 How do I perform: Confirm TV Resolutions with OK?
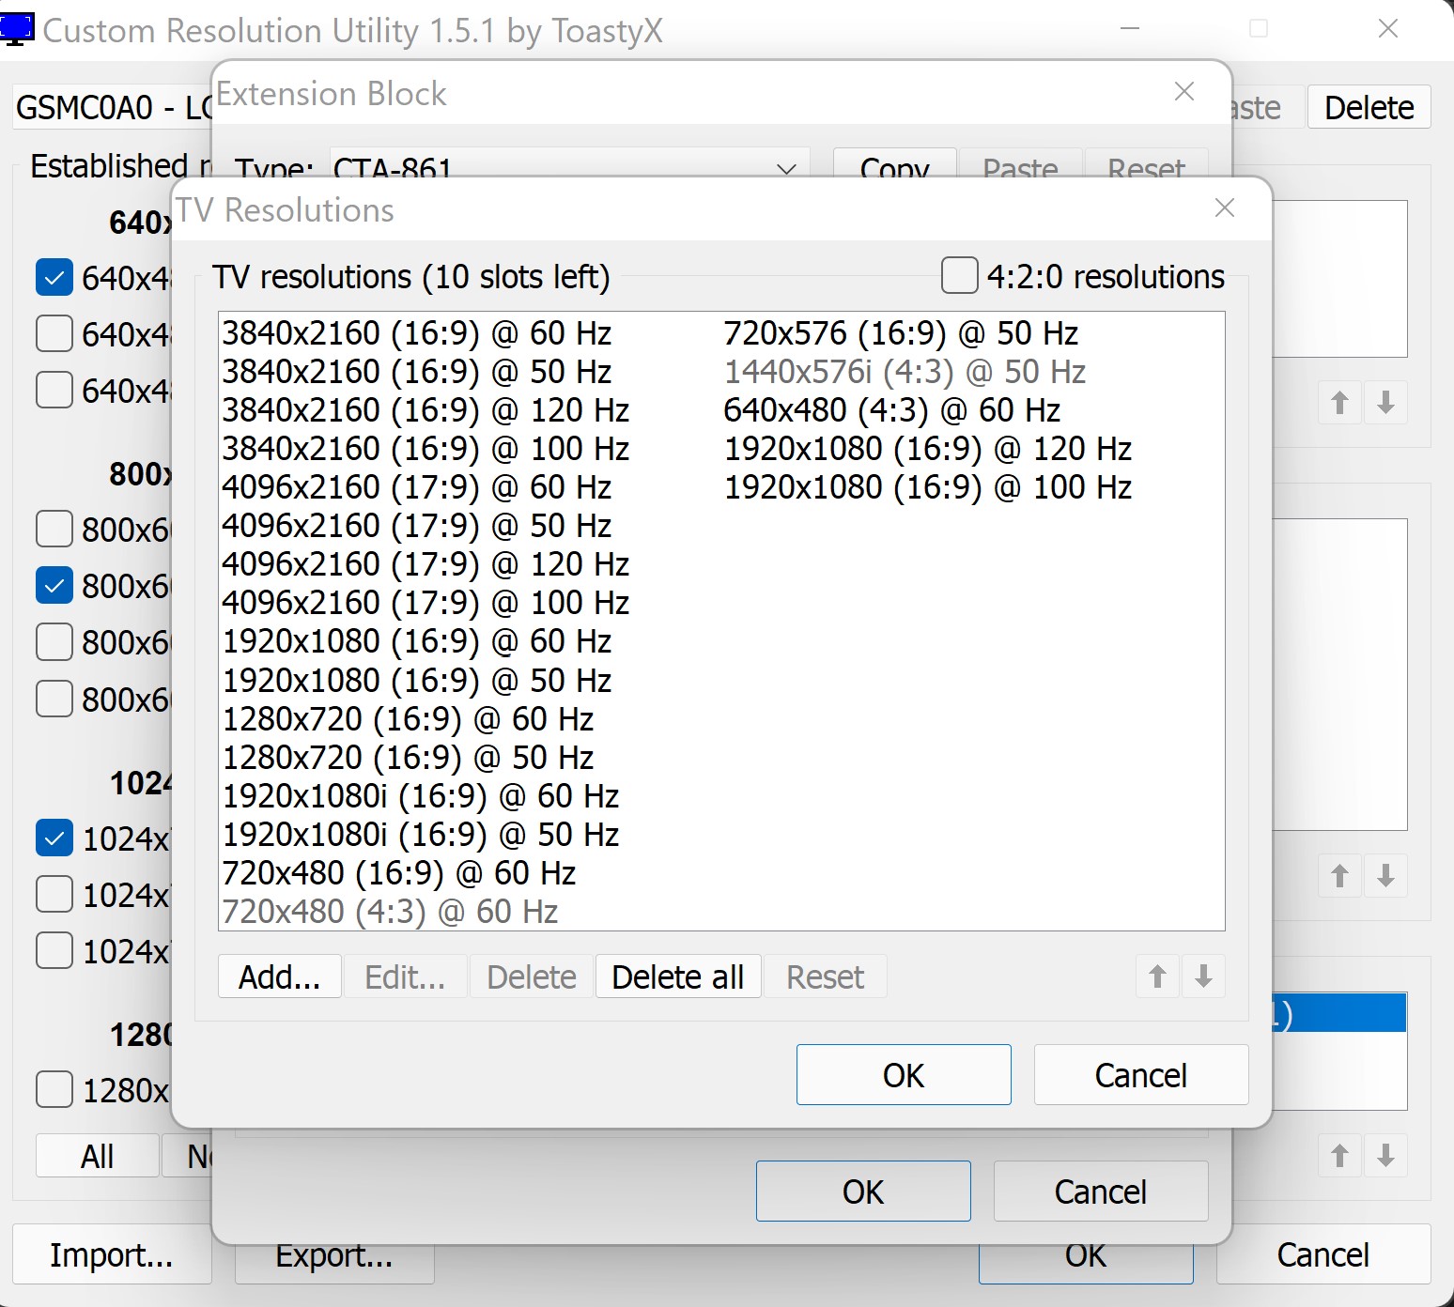click(904, 1075)
